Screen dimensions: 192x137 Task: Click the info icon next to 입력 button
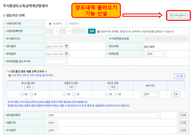click(x=98, y=31)
